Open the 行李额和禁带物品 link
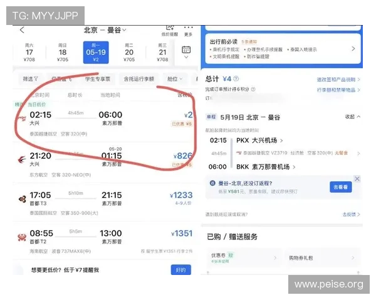The height and width of the screenshot is (300, 376). pyautogui.click(x=338, y=90)
